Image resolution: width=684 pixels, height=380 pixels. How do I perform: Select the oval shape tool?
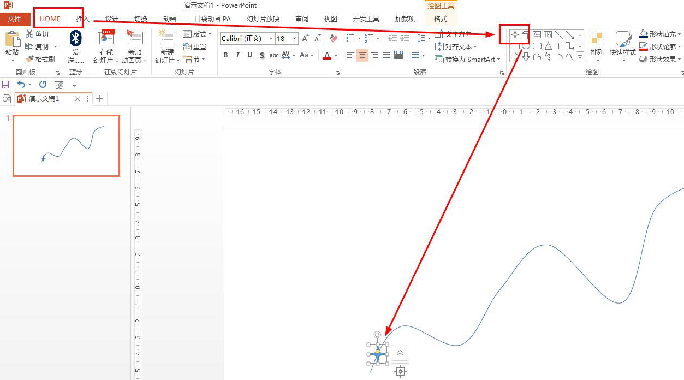(526, 46)
